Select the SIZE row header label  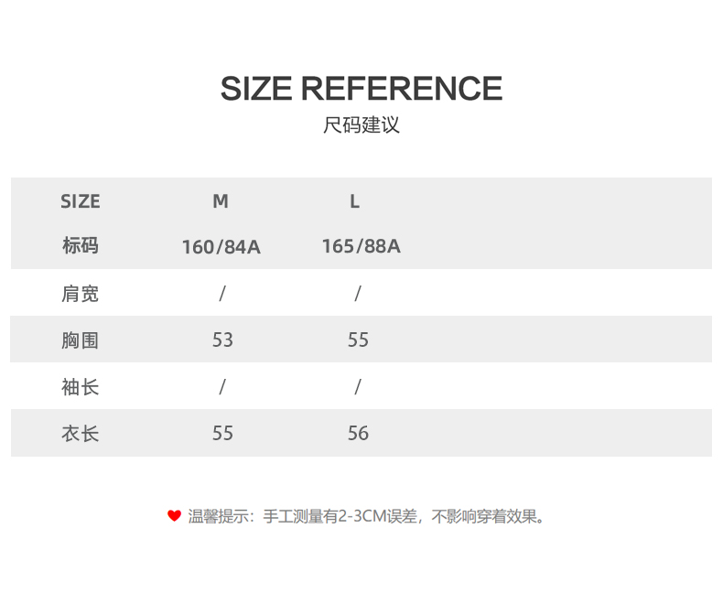(81, 201)
